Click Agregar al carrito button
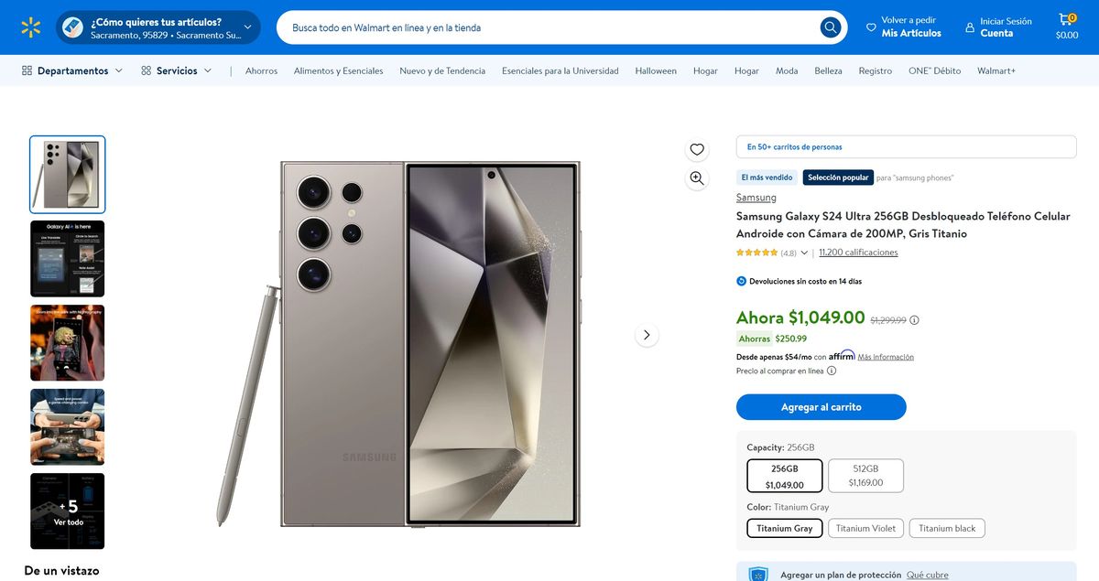This screenshot has width=1099, height=581. coord(821,407)
